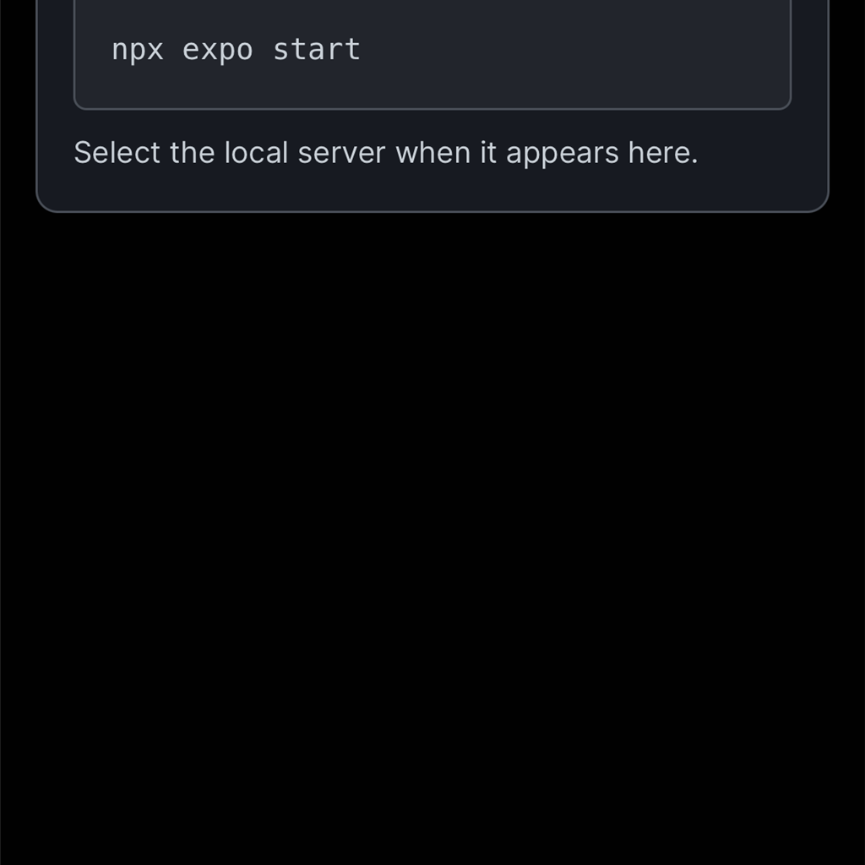Click the card's empty area below the instruction
The image size is (865, 865).
coord(432,188)
